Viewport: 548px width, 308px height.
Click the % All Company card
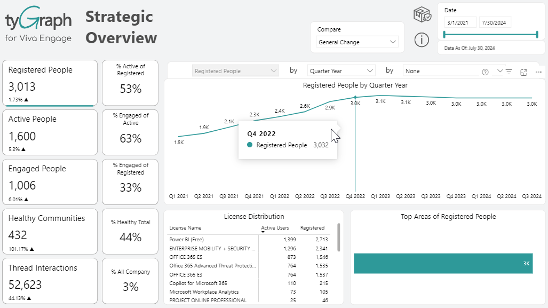(130, 281)
